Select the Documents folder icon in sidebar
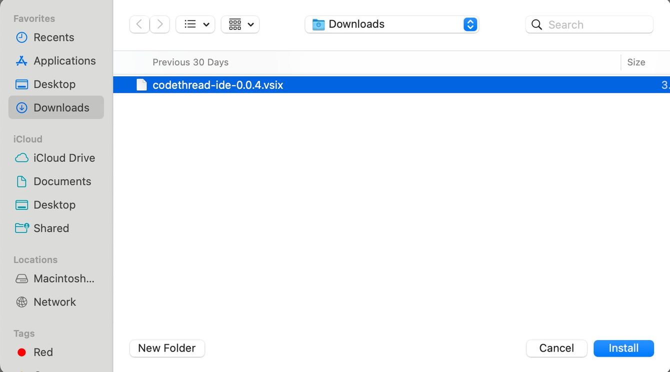Image resolution: width=670 pixels, height=372 pixels. [21, 182]
